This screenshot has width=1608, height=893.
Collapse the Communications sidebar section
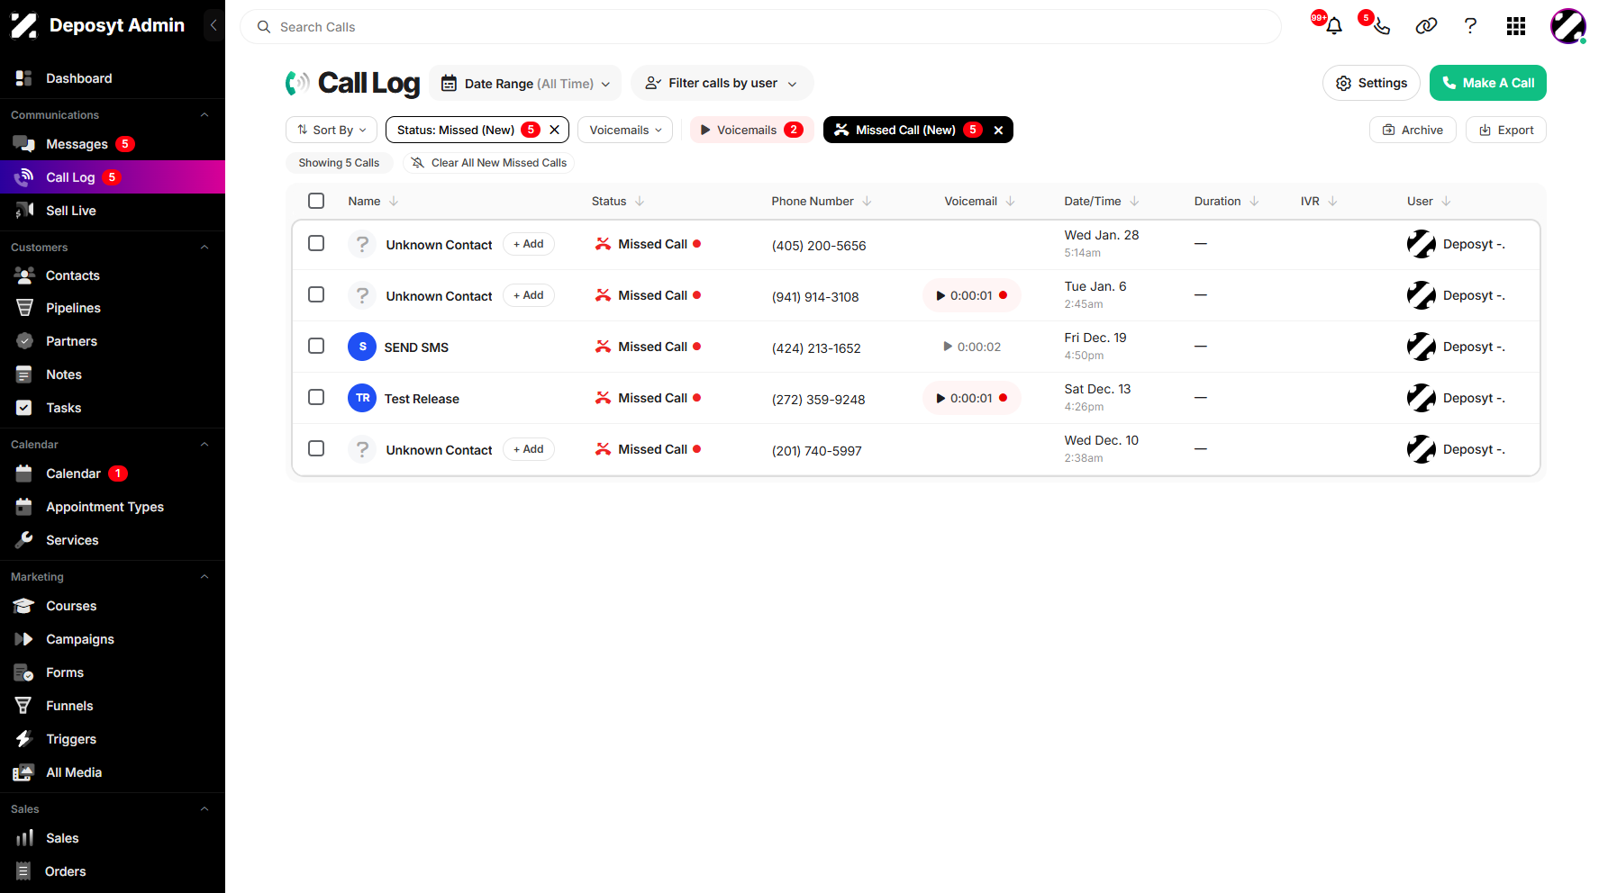pyautogui.click(x=204, y=115)
